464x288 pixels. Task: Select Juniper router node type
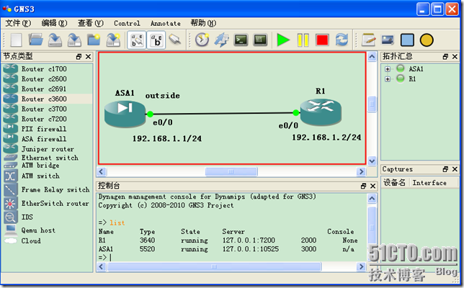point(47,149)
